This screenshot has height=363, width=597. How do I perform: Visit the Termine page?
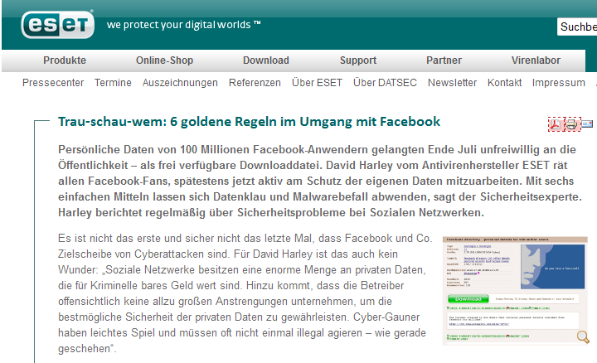pos(113,83)
